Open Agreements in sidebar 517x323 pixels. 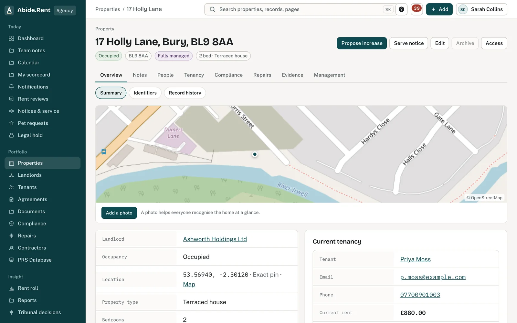[x=43, y=199]
